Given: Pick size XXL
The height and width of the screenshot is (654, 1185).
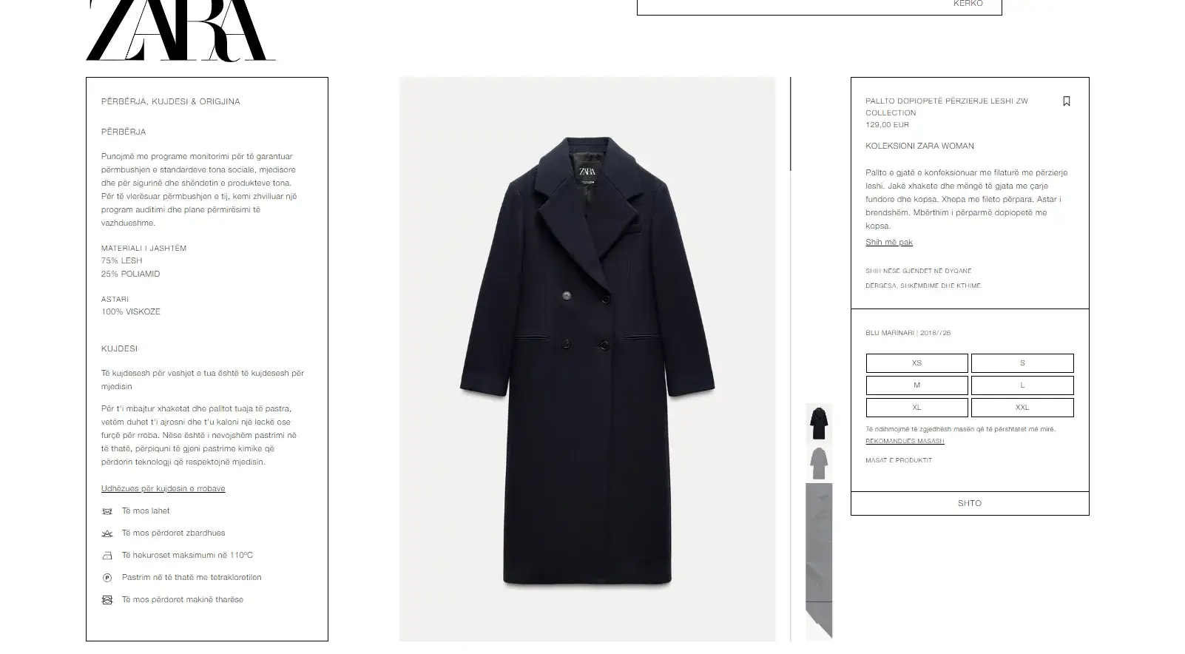Looking at the screenshot, I should (1022, 408).
